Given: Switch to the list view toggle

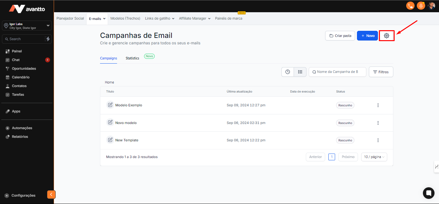Looking at the screenshot, I should 300,72.
